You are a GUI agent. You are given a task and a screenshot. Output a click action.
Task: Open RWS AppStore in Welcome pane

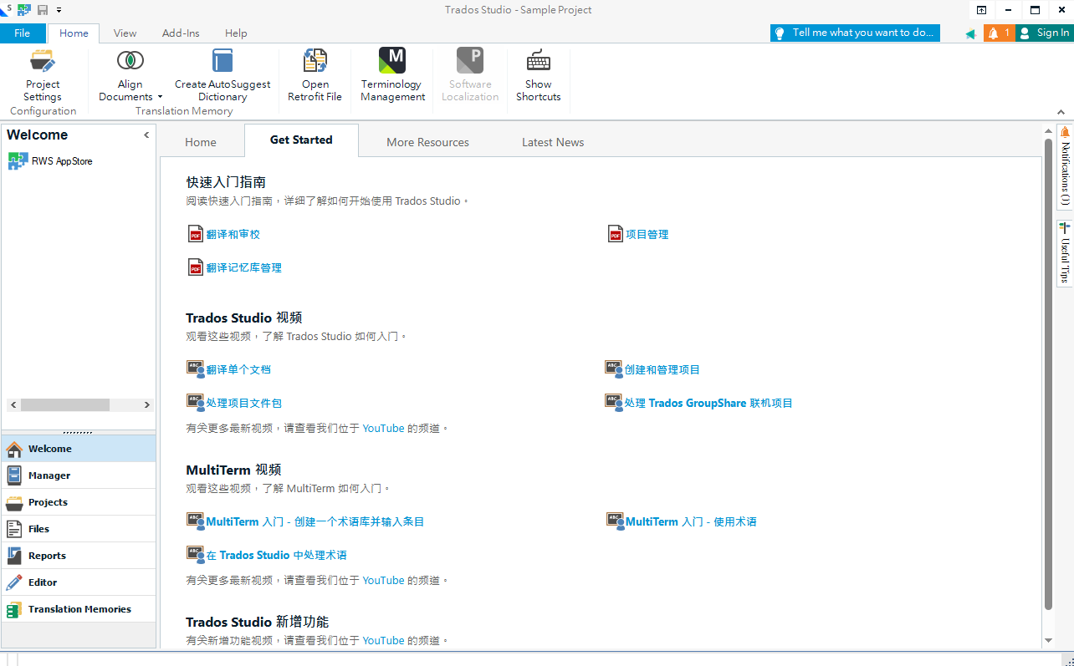62,161
